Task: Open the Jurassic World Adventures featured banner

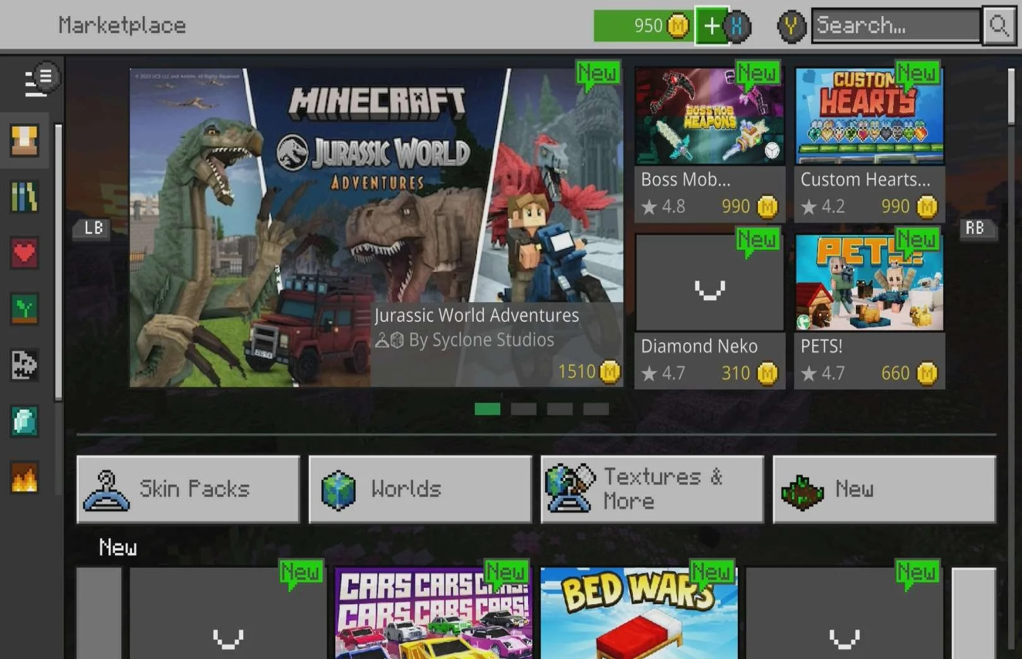Action: (x=376, y=227)
